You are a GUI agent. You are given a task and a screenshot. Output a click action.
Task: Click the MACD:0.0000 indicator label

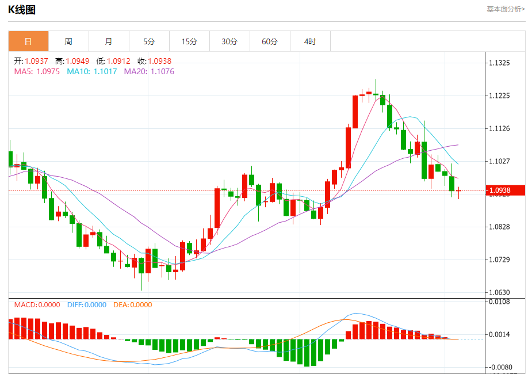[37, 304]
